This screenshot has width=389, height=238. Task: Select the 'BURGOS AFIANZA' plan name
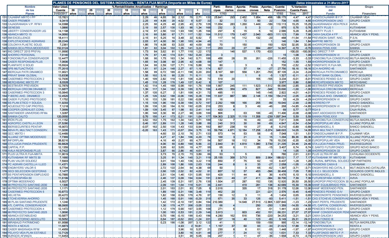pyautogui.click(x=19, y=236)
